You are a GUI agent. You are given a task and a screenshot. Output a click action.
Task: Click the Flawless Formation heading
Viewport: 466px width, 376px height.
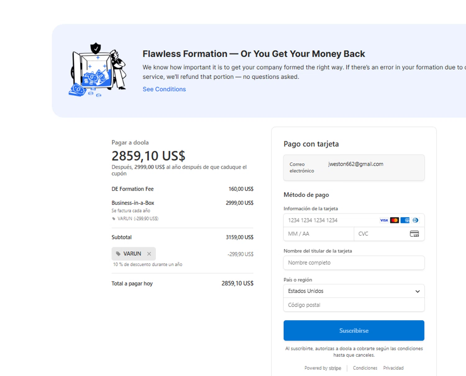(254, 54)
